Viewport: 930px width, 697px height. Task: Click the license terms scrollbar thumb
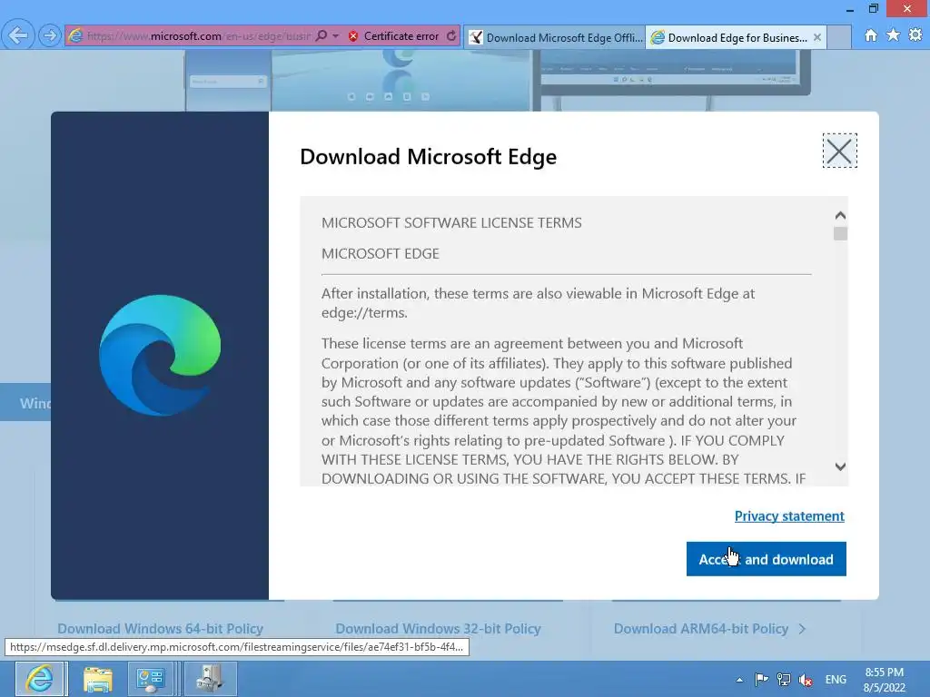[840, 233]
